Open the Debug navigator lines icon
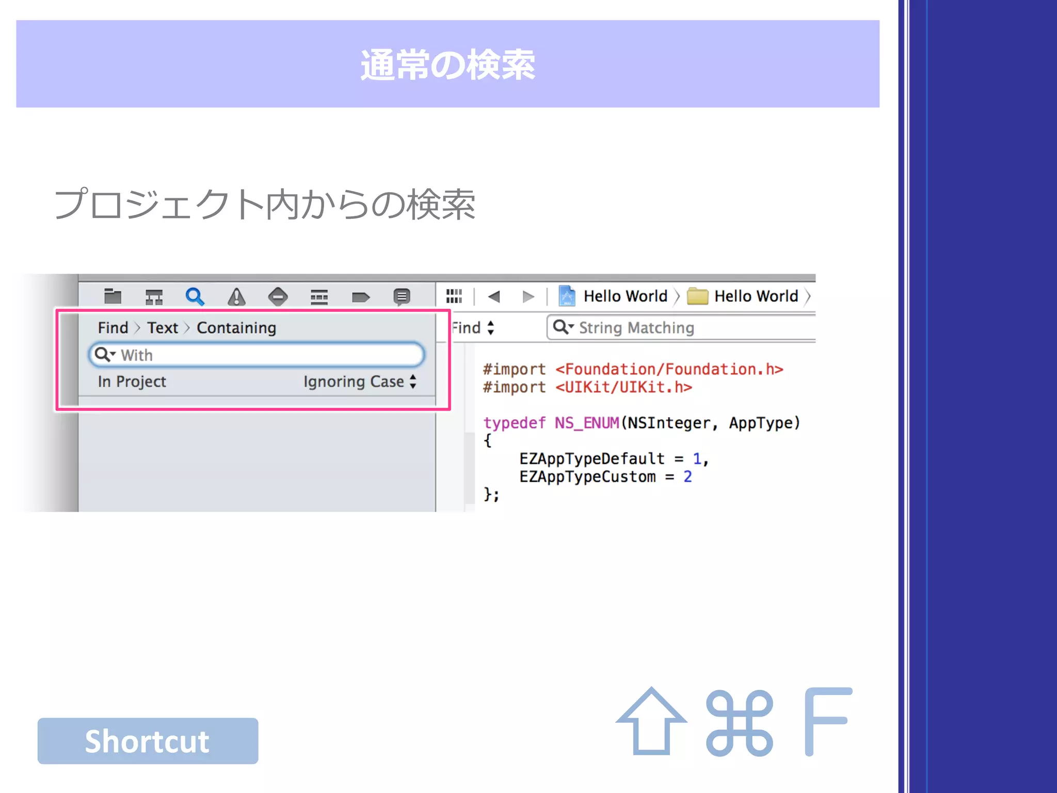 coord(319,297)
